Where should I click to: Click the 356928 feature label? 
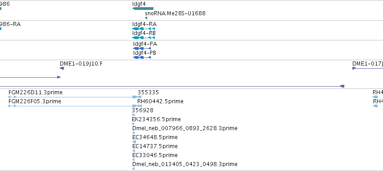point(143,110)
